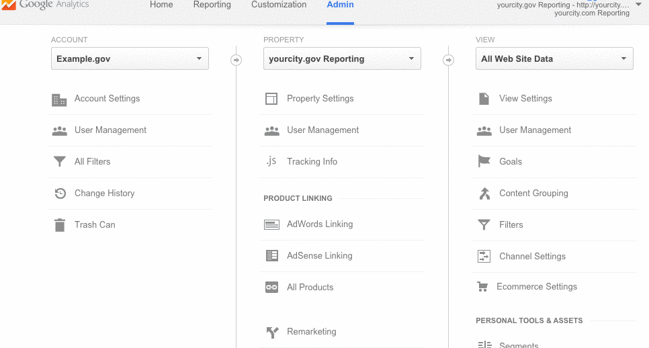Open Trash Can link
This screenshot has width=649, height=348.
[95, 224]
